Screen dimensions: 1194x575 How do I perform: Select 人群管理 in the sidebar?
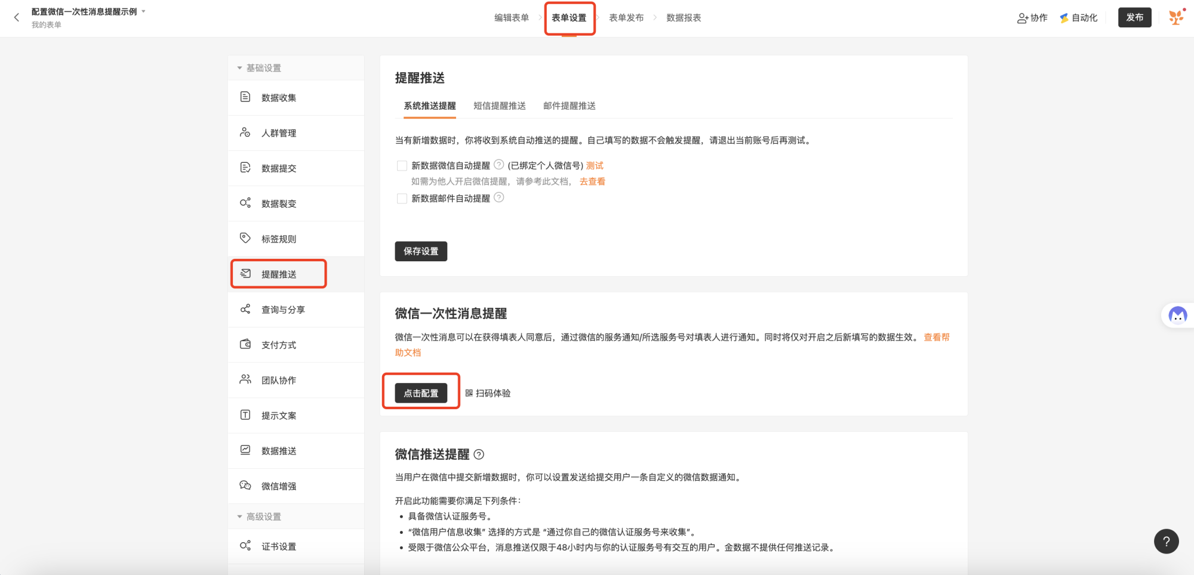click(x=296, y=133)
